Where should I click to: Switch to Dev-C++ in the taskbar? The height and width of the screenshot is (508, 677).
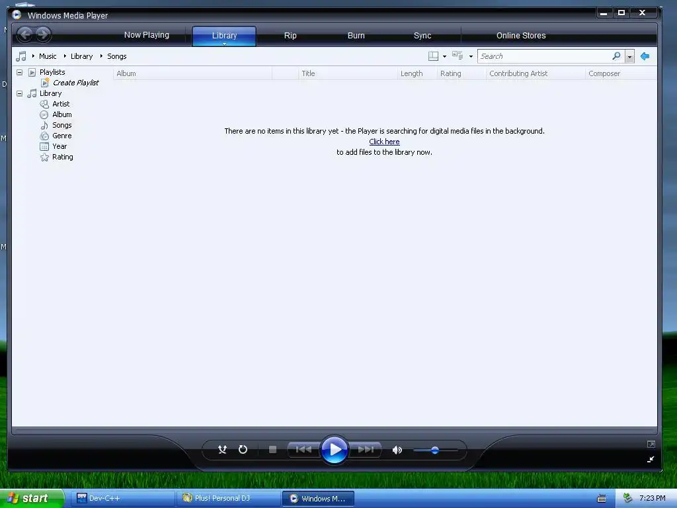(122, 499)
